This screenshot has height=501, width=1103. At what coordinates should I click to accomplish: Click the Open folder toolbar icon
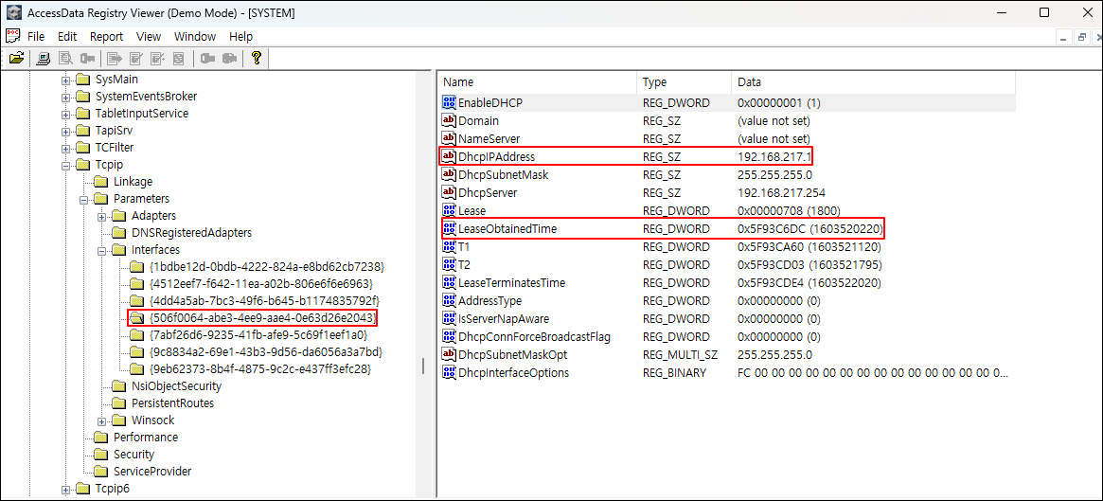pyautogui.click(x=16, y=59)
